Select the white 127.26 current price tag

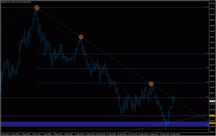coord(212,101)
